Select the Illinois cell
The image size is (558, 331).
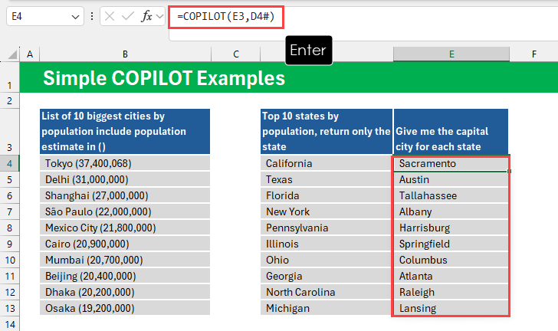[x=327, y=244]
